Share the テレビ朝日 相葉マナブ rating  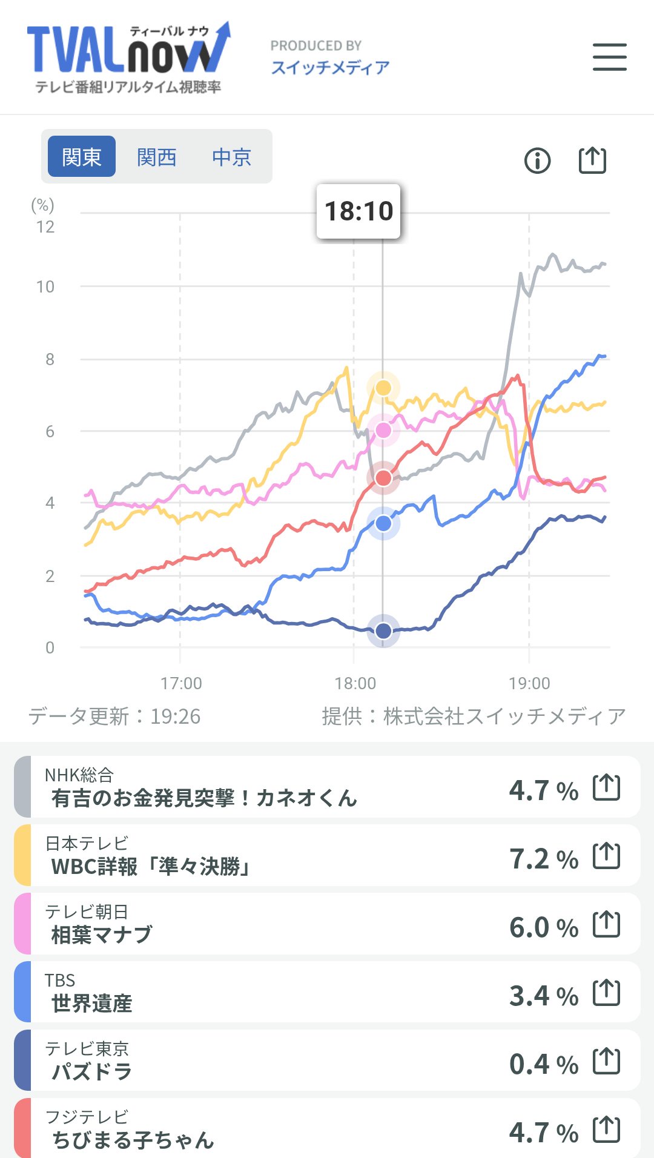click(606, 924)
